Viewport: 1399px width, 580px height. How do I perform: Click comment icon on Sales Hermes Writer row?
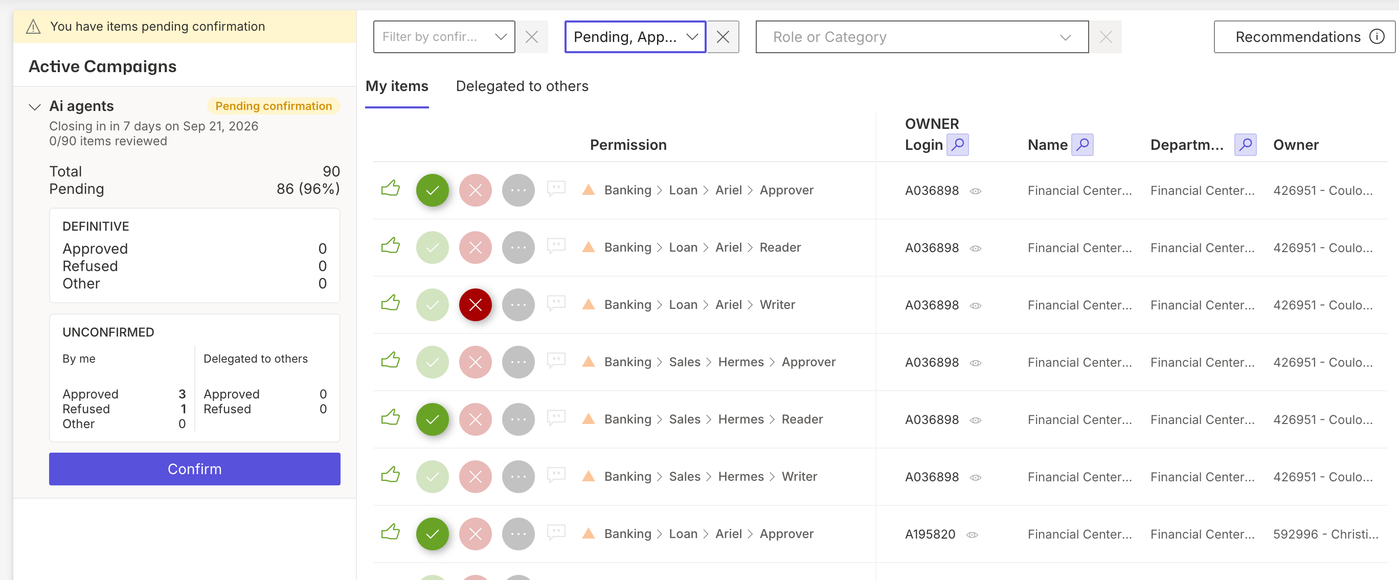point(556,476)
